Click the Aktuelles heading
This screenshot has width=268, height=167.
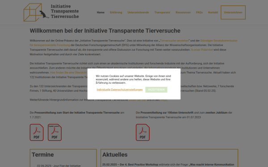pos(115,155)
